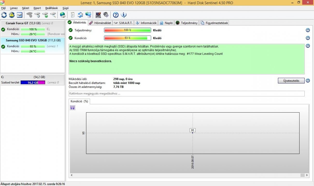Switch to the S.M.A.R.T. tab

pyautogui.click(x=123, y=23)
